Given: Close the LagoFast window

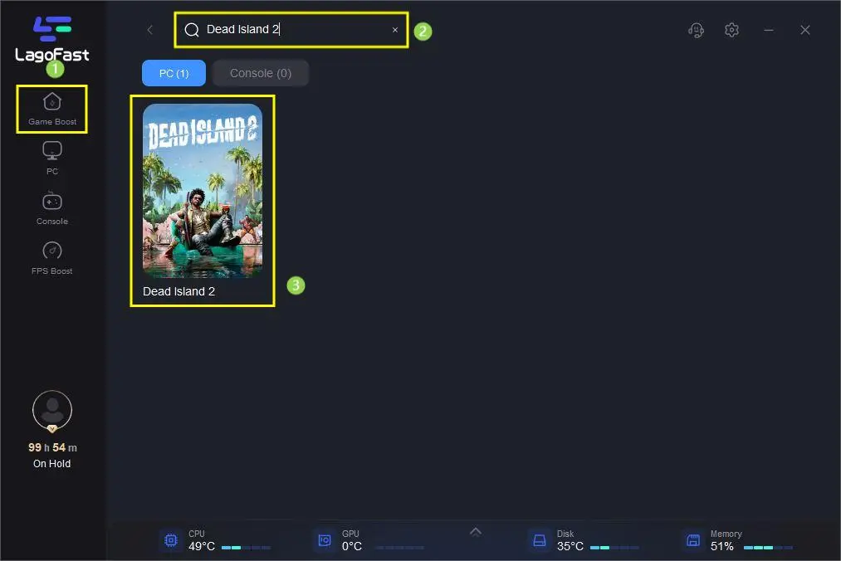Looking at the screenshot, I should click(805, 30).
